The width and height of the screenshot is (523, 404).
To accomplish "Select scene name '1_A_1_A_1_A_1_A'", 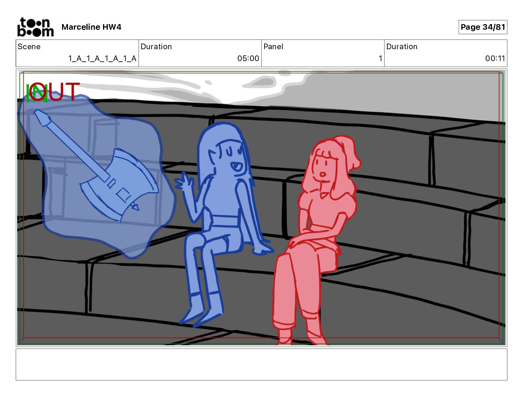I will (x=102, y=58).
